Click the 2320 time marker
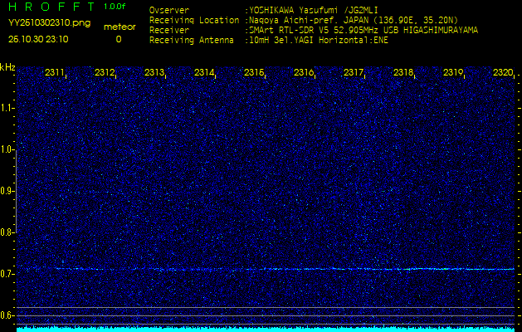The width and height of the screenshot is (522, 332). pos(502,73)
